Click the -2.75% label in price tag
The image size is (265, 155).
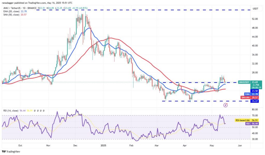(x=255, y=85)
